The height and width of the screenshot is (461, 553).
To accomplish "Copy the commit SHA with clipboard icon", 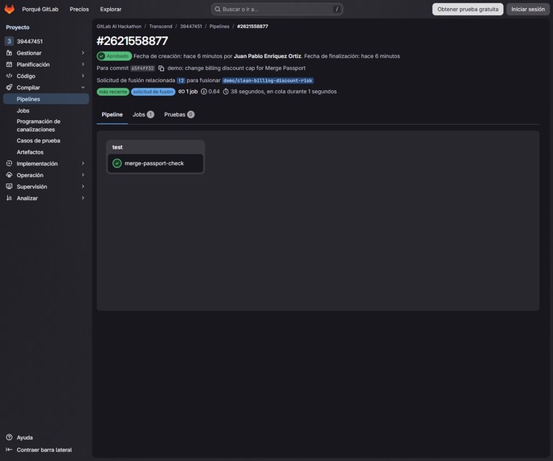I will (x=162, y=68).
